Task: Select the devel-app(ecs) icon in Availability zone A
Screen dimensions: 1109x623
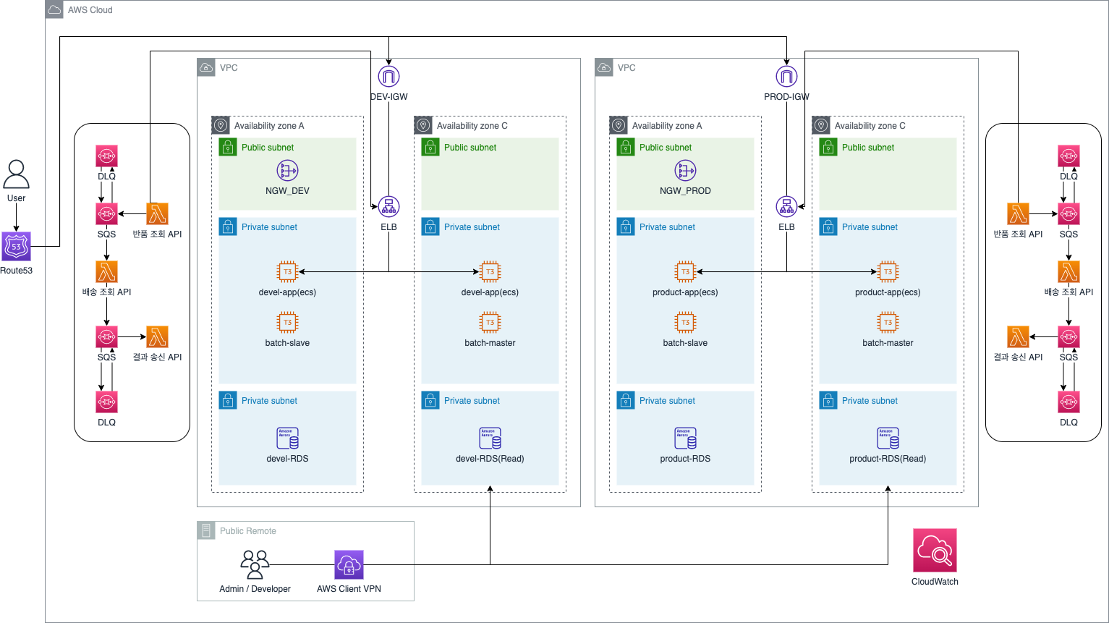Action: [x=287, y=271]
